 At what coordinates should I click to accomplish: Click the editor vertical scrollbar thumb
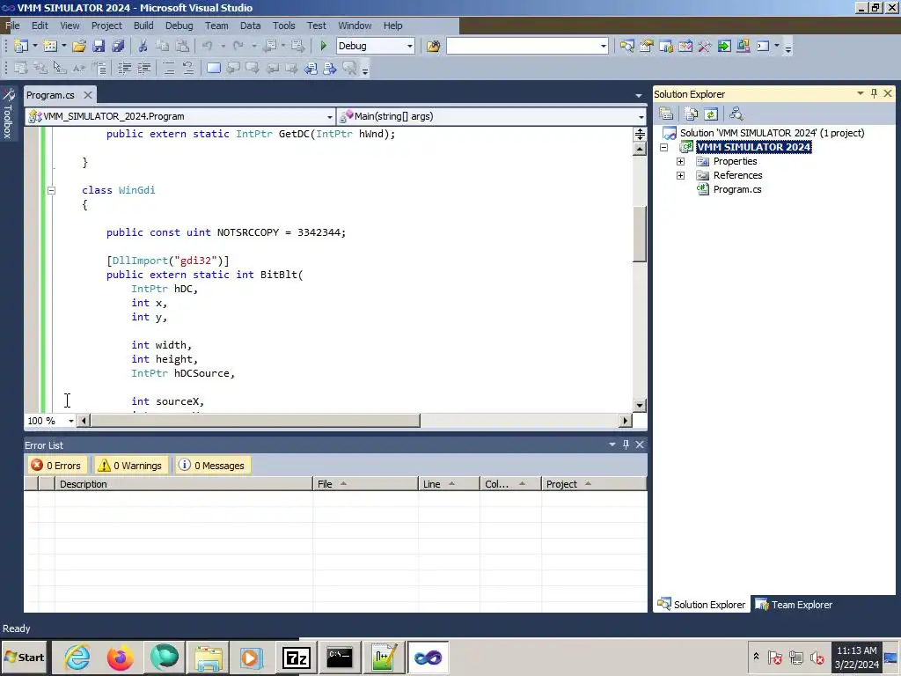(x=640, y=234)
